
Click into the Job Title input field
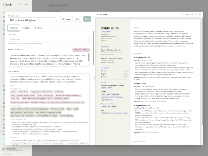49,39
